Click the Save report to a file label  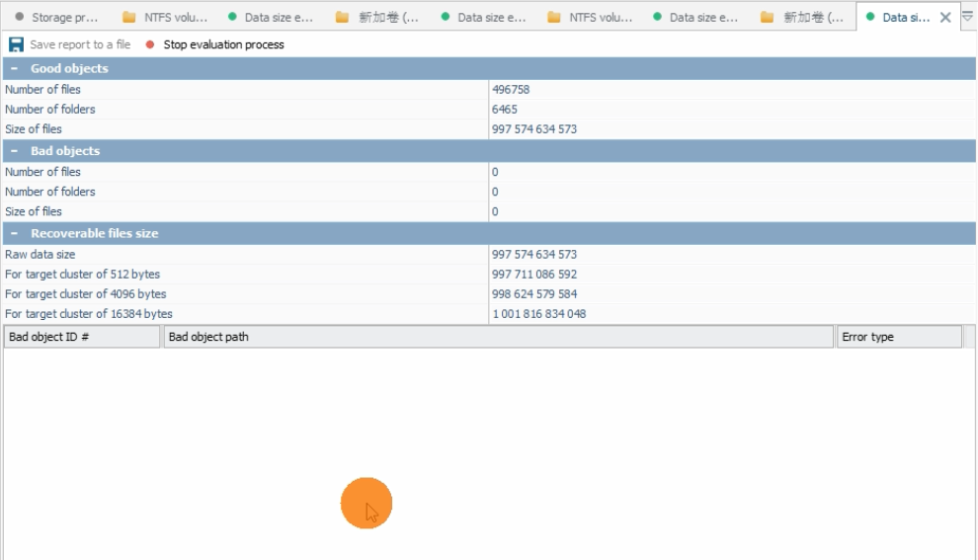[x=80, y=44]
